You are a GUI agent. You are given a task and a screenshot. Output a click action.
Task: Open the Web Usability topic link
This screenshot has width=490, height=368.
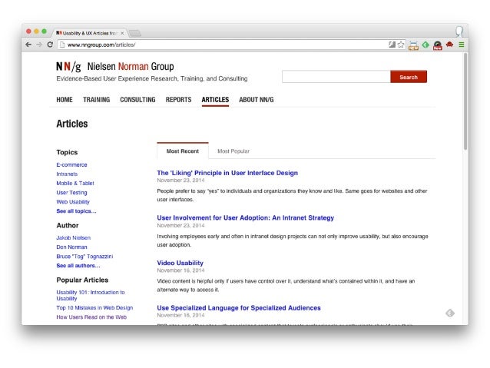(73, 201)
